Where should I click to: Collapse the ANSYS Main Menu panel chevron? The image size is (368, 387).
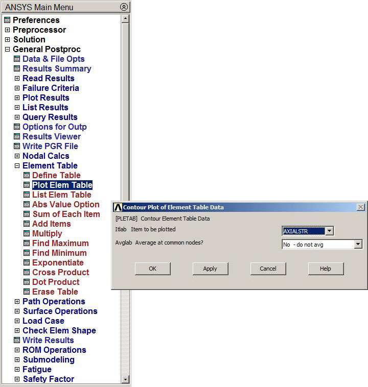[x=124, y=7]
